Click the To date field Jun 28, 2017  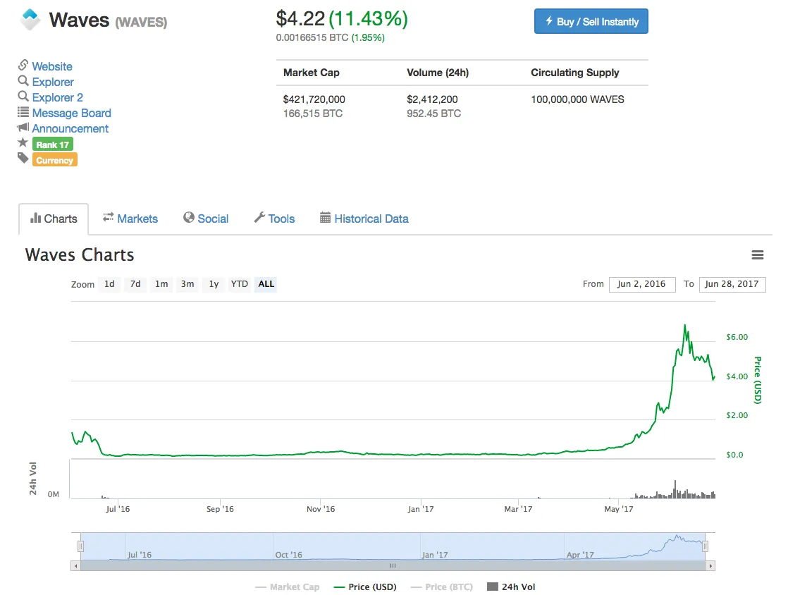point(732,284)
